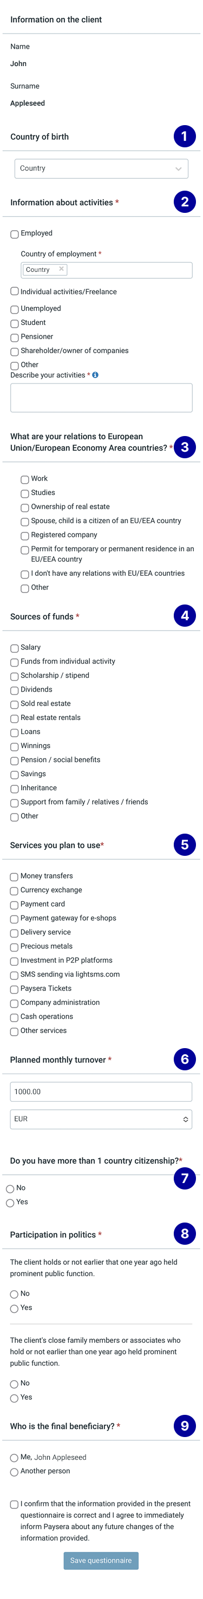Choose Me, John Appleseed as beneficiary
The height and width of the screenshot is (1599, 203).
point(14,1458)
